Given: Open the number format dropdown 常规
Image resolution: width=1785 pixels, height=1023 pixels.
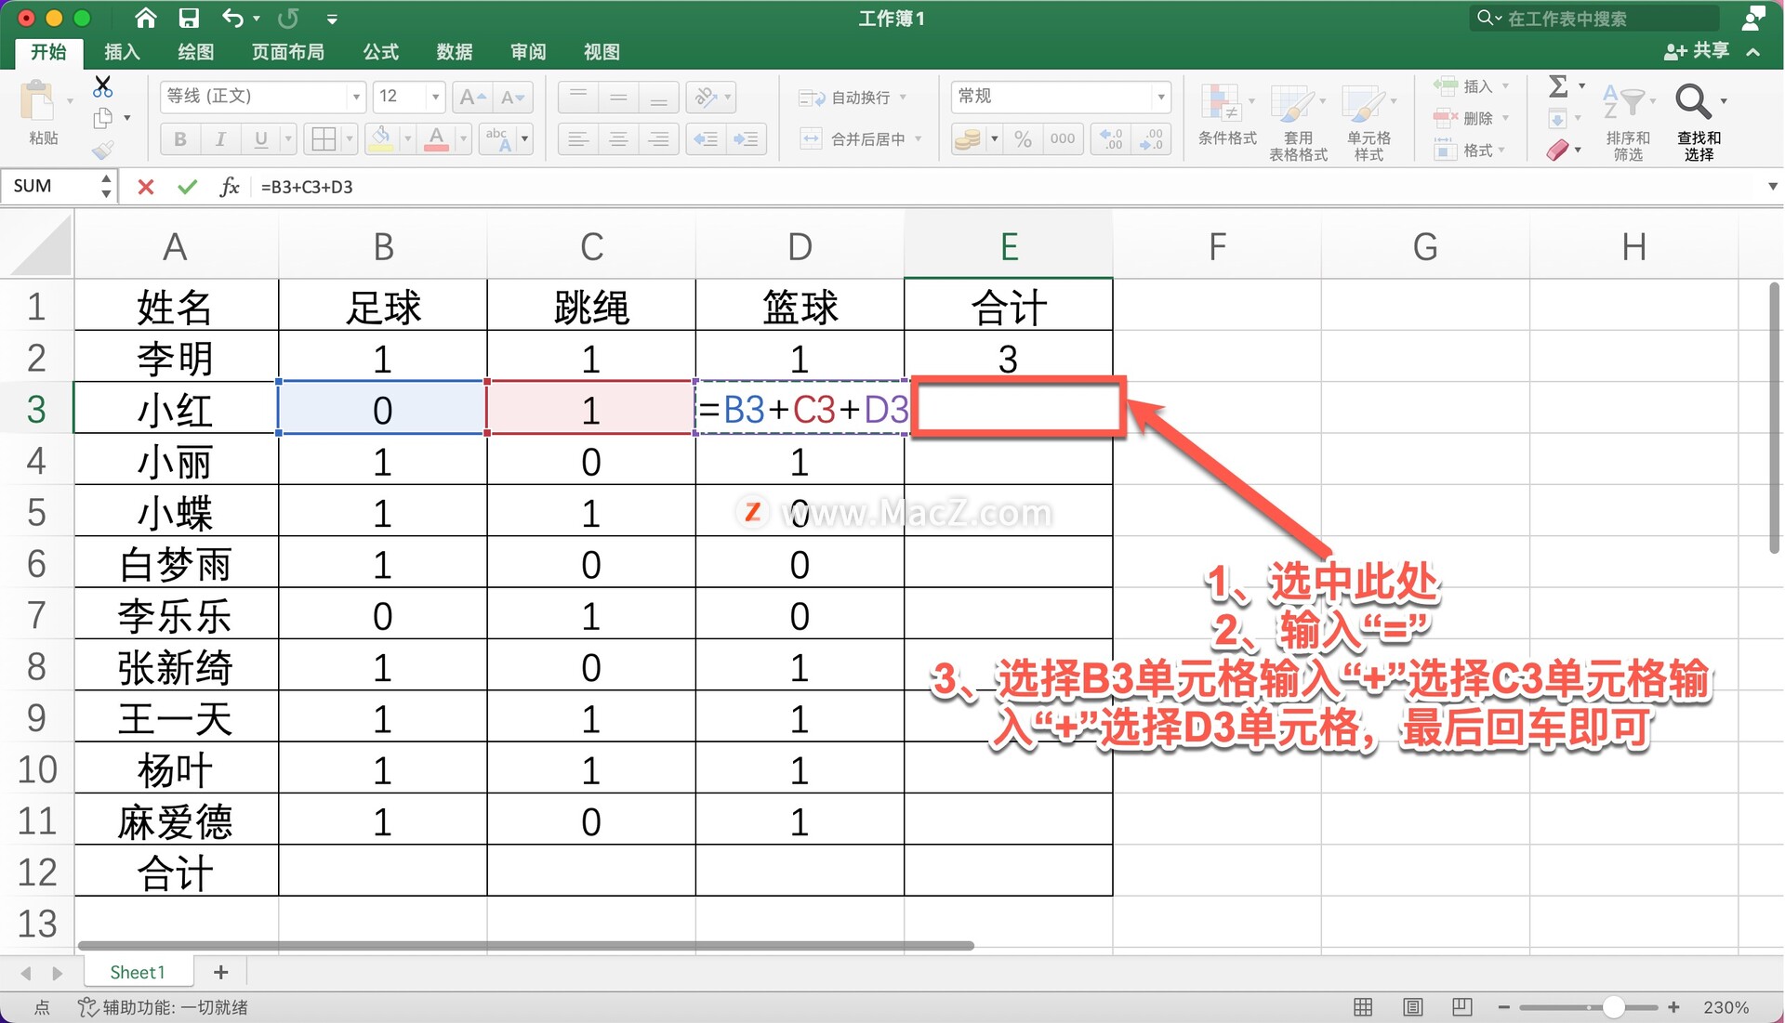Looking at the screenshot, I should tap(1160, 96).
